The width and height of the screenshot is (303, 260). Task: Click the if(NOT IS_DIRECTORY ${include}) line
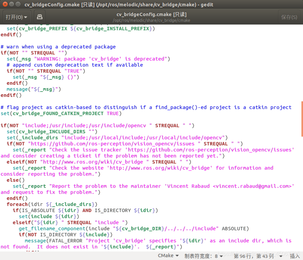(x=66, y=235)
